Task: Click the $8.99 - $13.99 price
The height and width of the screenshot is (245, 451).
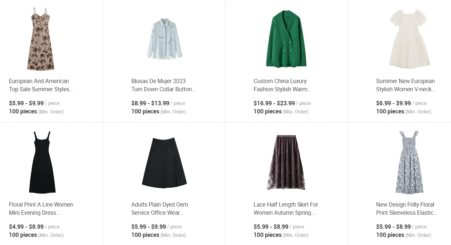Action: tap(150, 103)
